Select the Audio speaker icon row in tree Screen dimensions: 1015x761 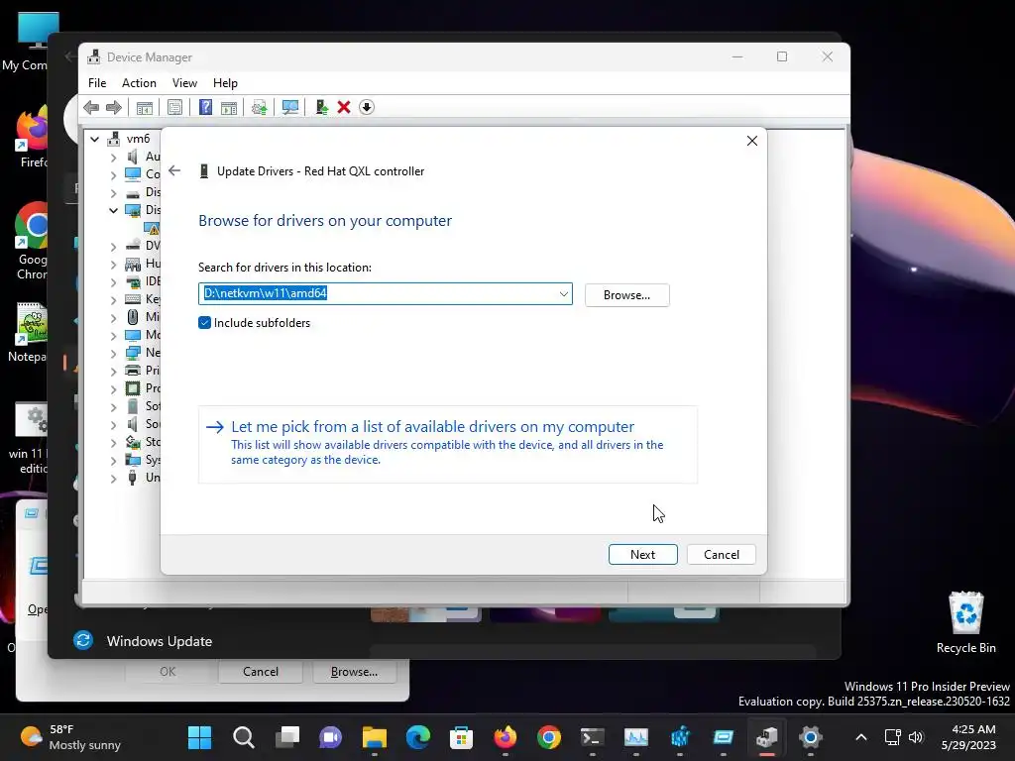133,157
